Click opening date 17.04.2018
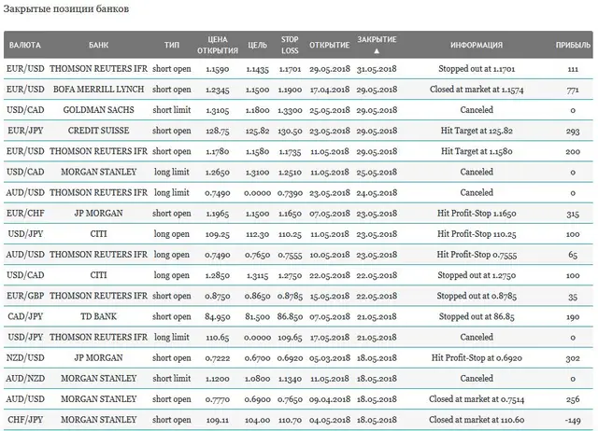Image resolution: width=598 pixels, height=431 pixels. pos(330,90)
